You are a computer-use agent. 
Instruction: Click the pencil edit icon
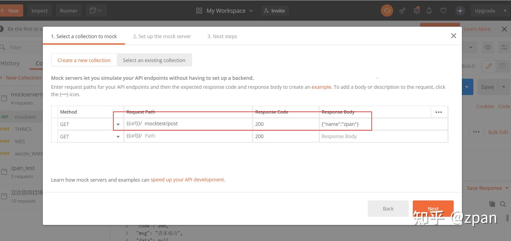489,66
